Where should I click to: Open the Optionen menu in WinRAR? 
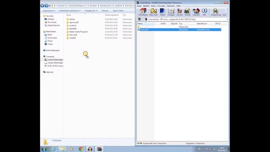pos(170,6)
